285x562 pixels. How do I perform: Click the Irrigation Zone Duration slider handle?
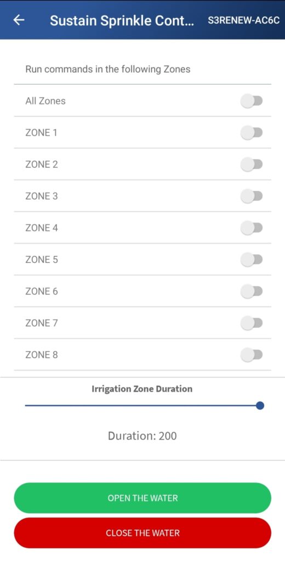click(260, 406)
